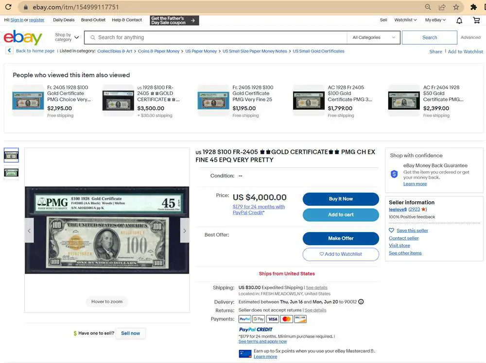Click the Share link
This screenshot has width=486, height=363.
435,51
